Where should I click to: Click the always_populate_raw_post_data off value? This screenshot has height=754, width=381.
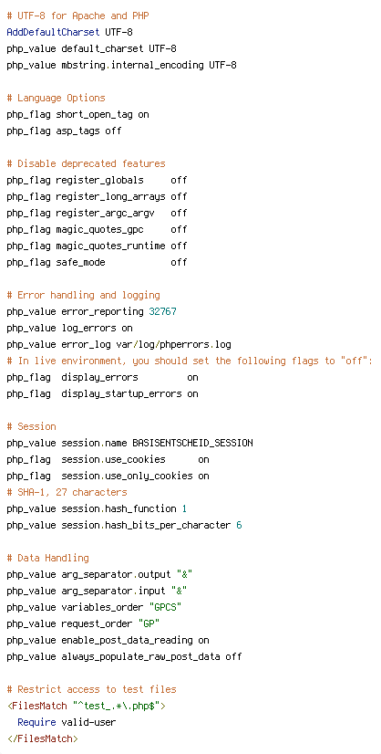coord(233,657)
